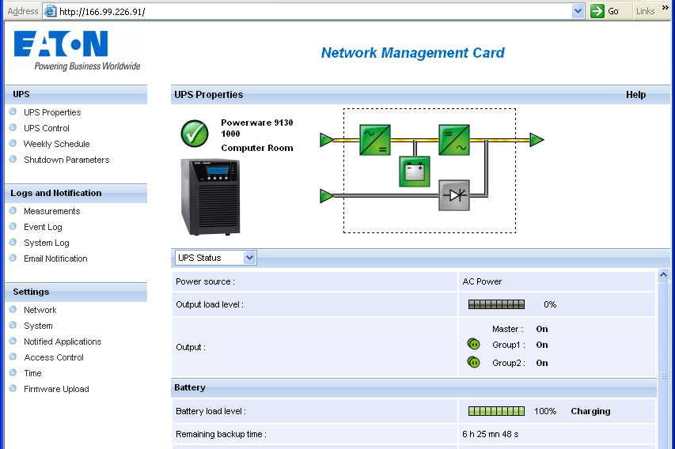Open Time settings
Image resolution: width=675 pixels, height=449 pixels.
[x=32, y=373]
